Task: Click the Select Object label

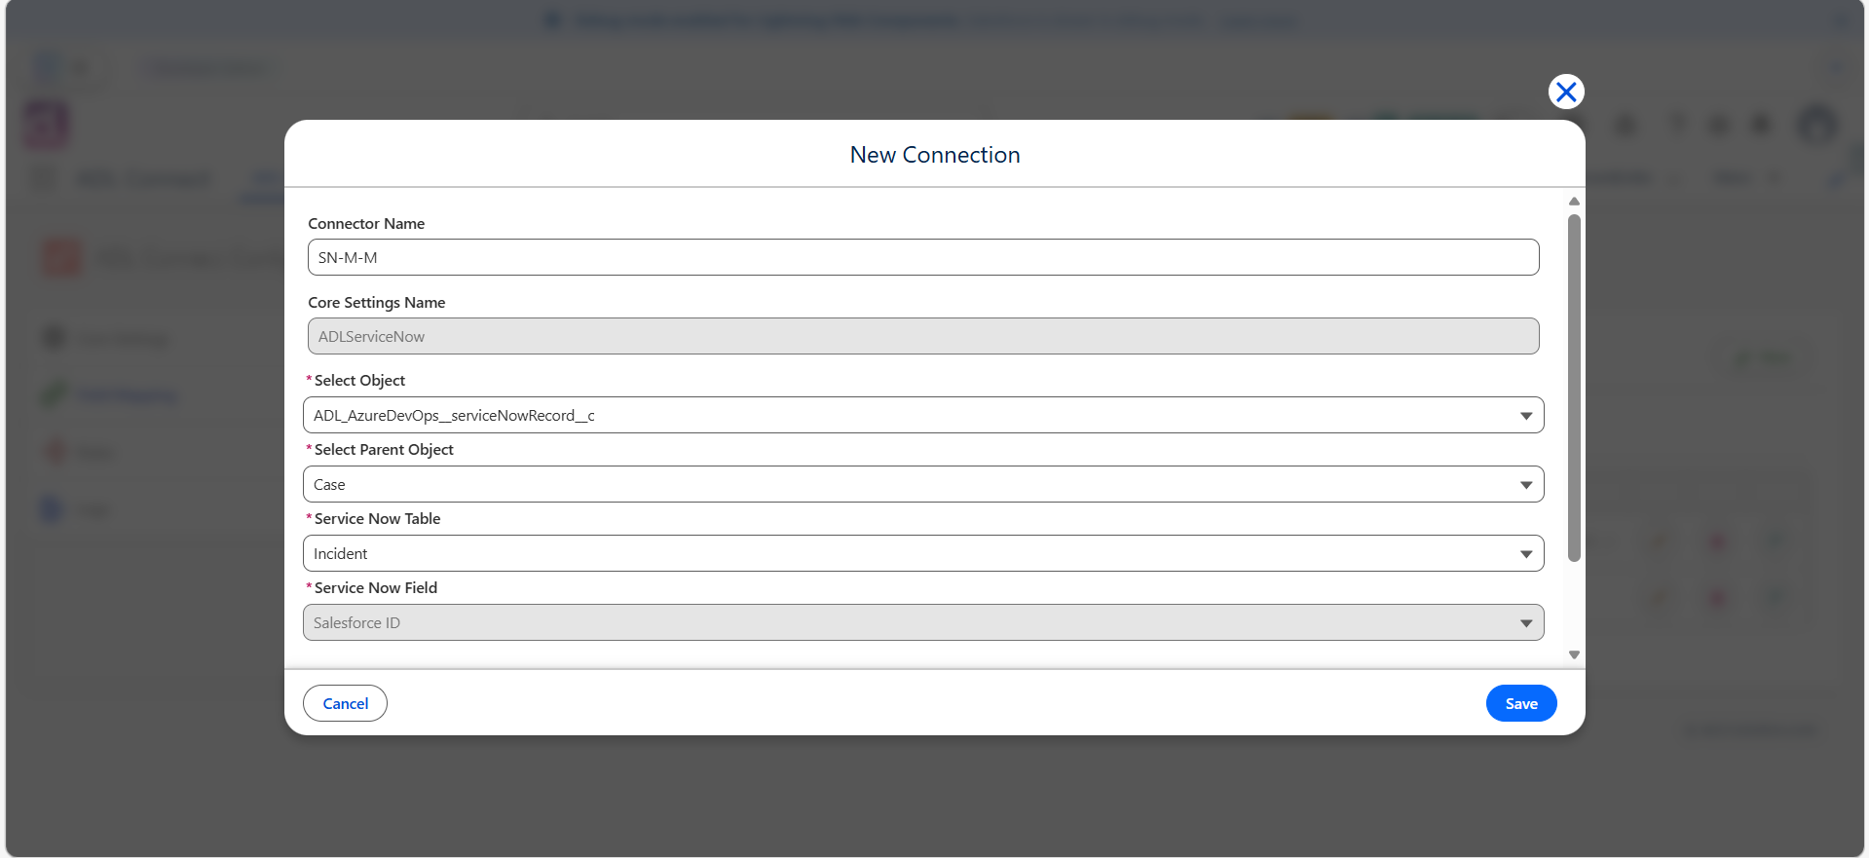Action: (359, 380)
